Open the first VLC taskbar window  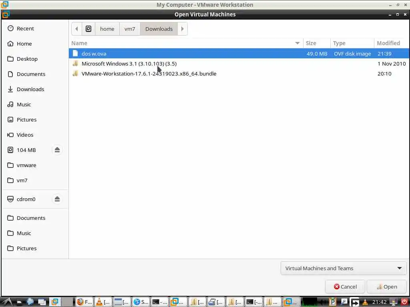(103, 302)
